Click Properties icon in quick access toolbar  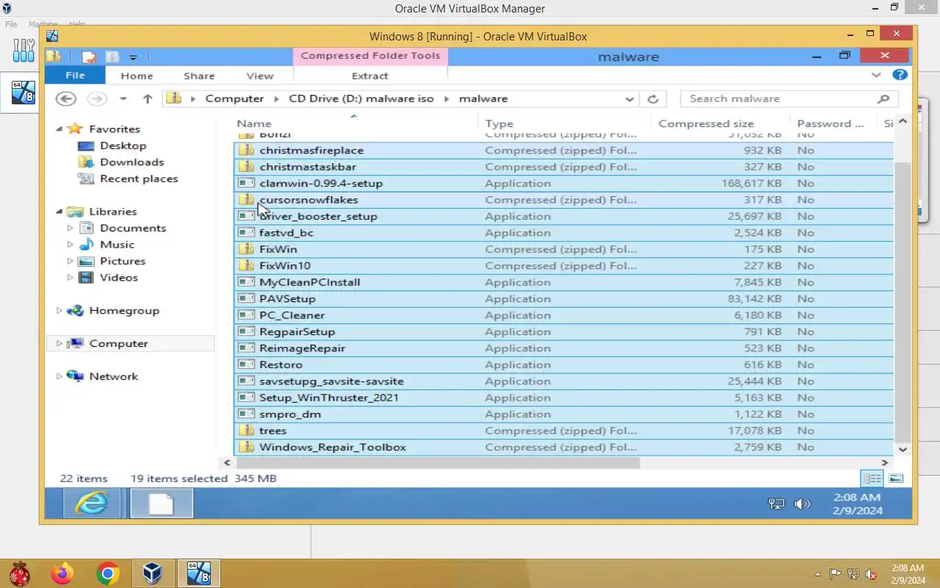90,57
